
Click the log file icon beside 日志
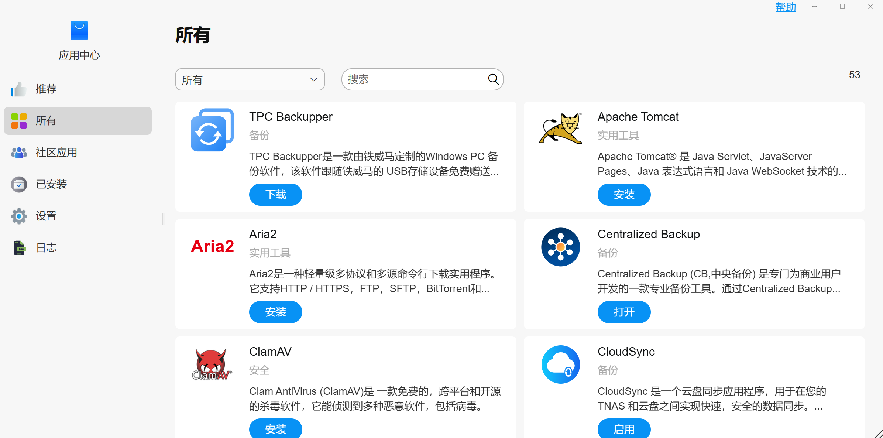(x=19, y=248)
